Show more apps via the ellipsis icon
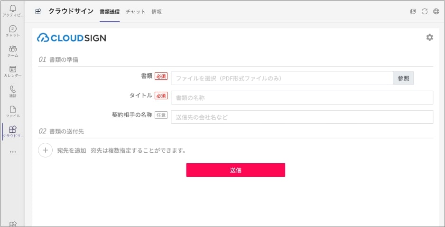Viewport: 445px width, 227px height. 13,152
